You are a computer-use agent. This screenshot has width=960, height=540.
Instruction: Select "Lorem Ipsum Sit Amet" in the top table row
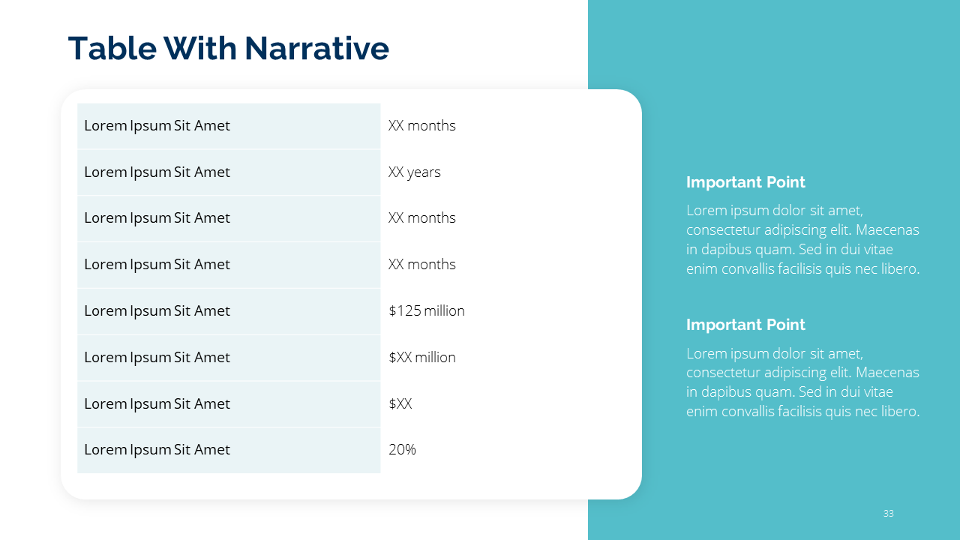click(x=157, y=126)
